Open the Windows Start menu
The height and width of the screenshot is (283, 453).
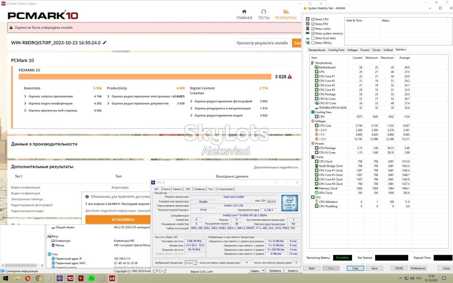pyautogui.click(x=5, y=279)
